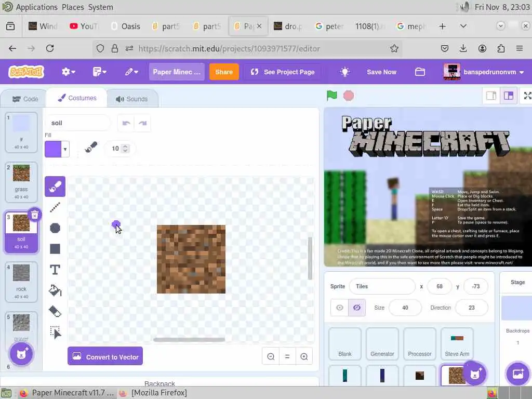This screenshot has height=399, width=532.
Task: Select the Rectangle tool
Action: click(x=55, y=249)
